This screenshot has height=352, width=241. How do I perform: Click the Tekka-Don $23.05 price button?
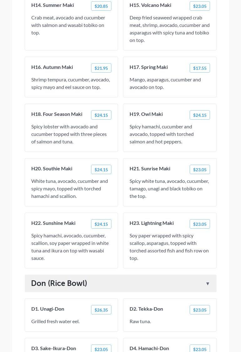pos(200,310)
